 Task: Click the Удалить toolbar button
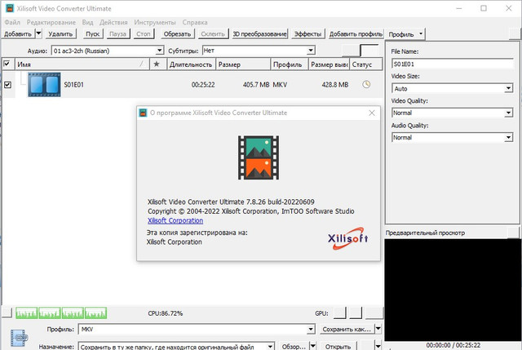(60, 34)
